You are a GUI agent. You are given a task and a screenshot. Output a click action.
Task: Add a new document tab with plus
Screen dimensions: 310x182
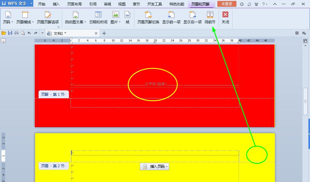pos(104,33)
